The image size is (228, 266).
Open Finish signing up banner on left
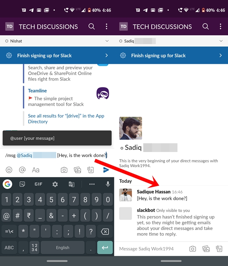click(x=57, y=55)
